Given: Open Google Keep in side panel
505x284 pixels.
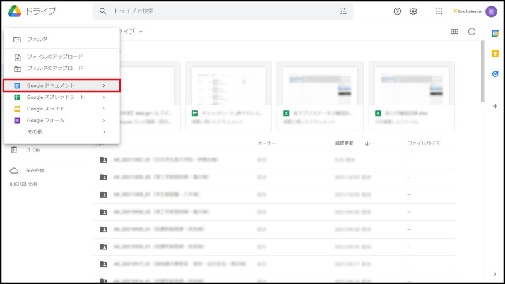Looking at the screenshot, I should coord(496,54).
